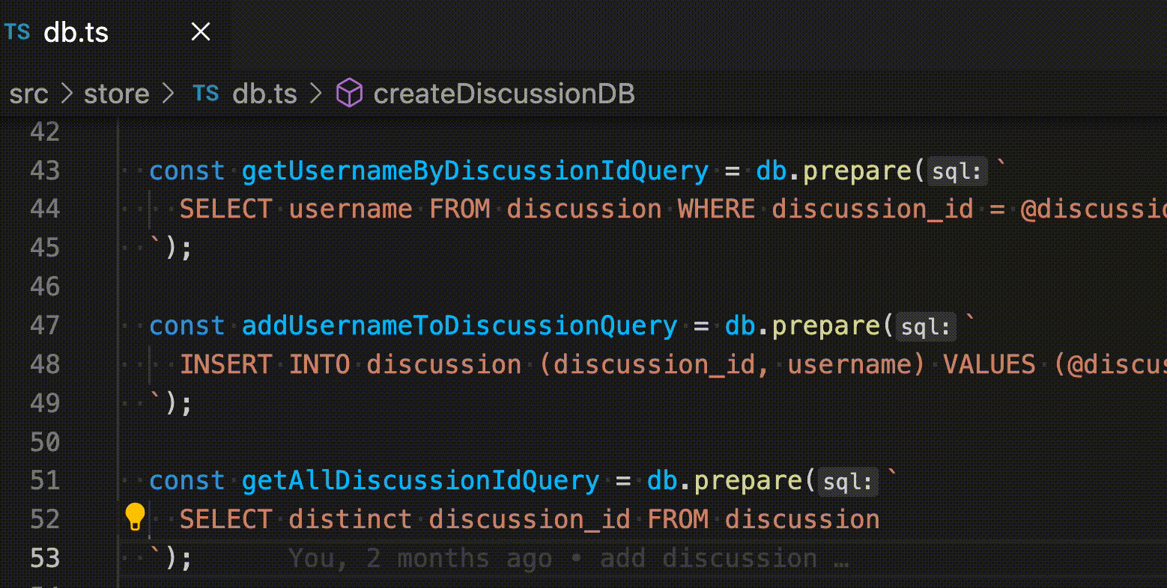Click prepare method on line 51
This screenshot has height=588, width=1167.
748,481
